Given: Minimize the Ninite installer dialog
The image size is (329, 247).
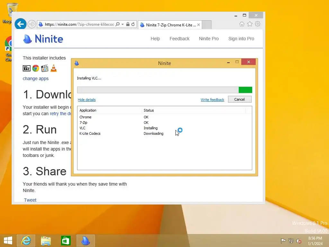Looking at the screenshot, I should click(228, 62).
